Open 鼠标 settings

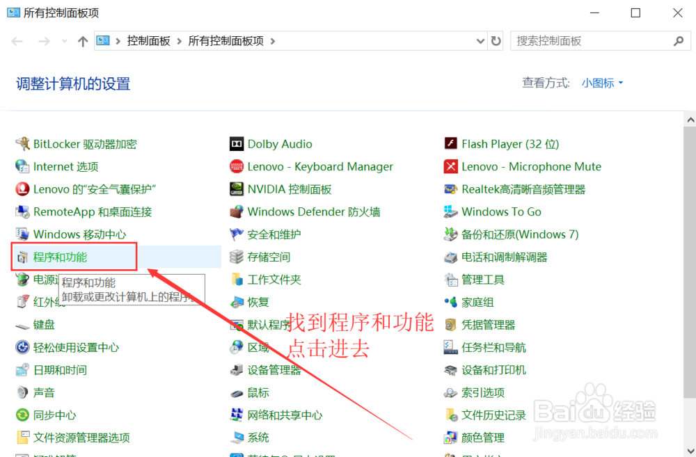click(x=260, y=392)
